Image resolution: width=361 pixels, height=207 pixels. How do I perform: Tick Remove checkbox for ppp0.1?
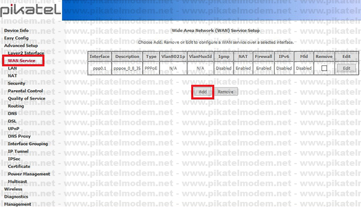coord(324,68)
